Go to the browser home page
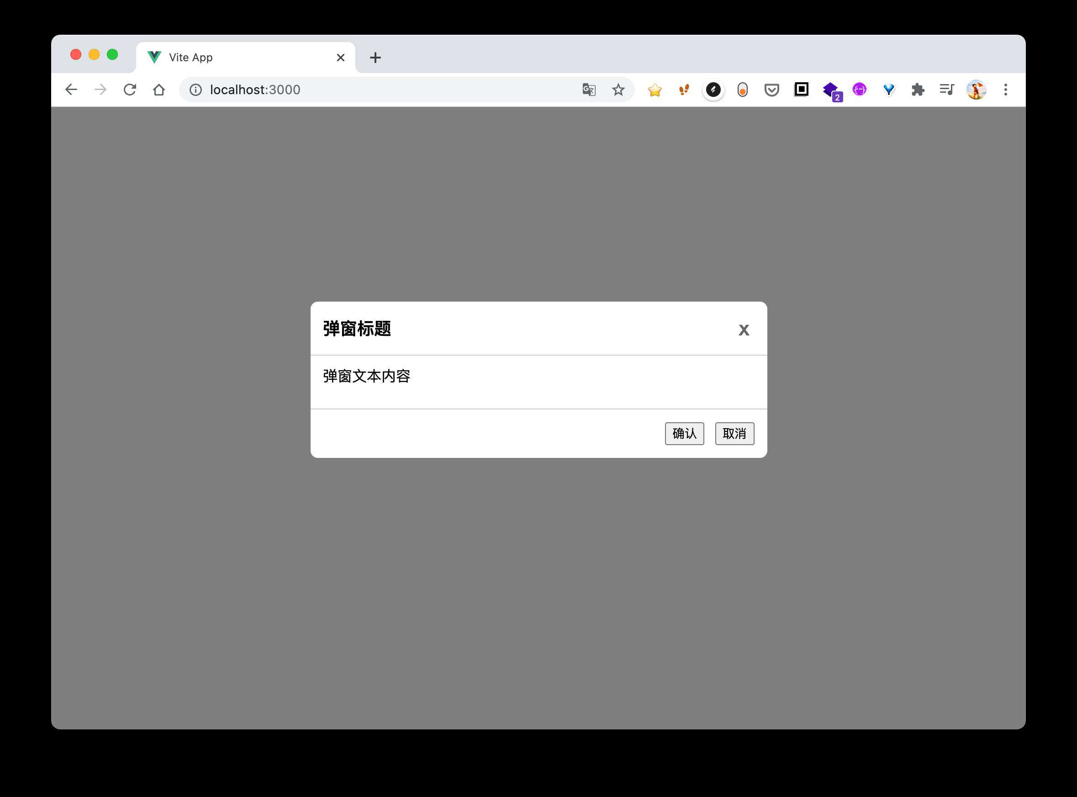The width and height of the screenshot is (1077, 797). coord(159,90)
